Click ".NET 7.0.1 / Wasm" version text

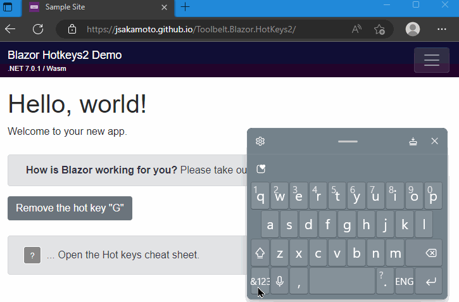coord(37,69)
